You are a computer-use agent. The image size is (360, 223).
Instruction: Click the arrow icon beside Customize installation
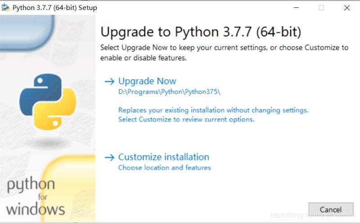tap(110, 157)
